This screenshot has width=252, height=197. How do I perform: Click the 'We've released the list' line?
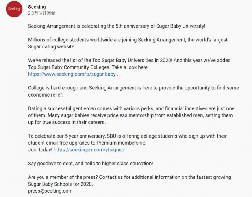(129, 60)
